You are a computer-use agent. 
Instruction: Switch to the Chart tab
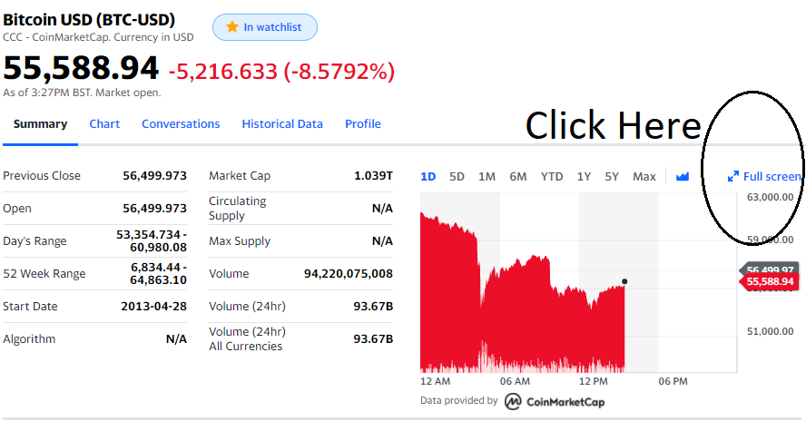(x=104, y=124)
